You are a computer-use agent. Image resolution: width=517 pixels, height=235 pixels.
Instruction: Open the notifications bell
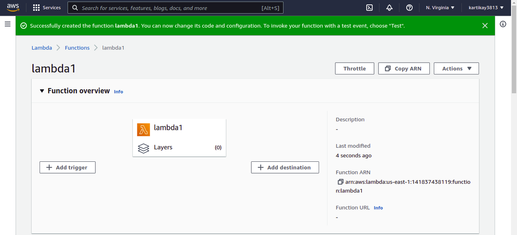389,8
